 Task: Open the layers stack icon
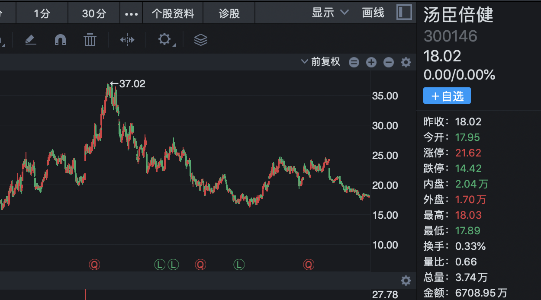pyautogui.click(x=200, y=40)
